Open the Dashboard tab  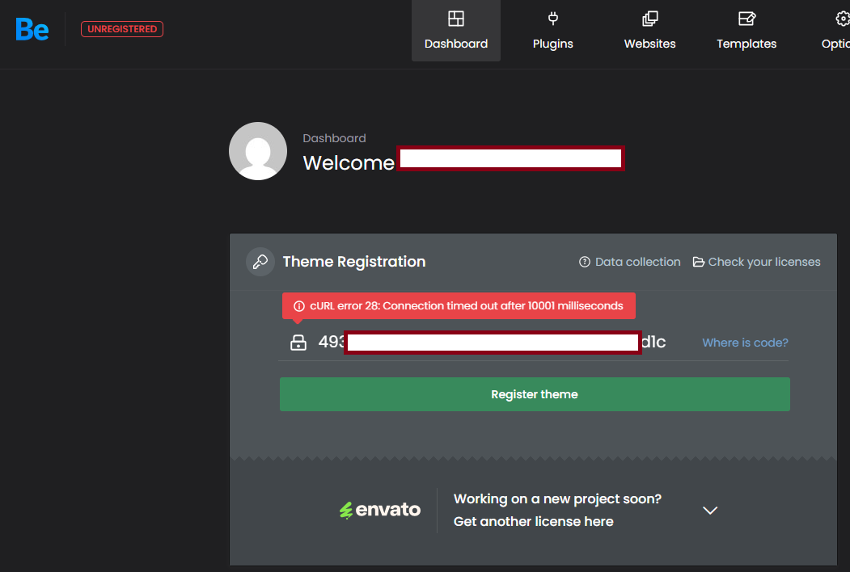456,31
